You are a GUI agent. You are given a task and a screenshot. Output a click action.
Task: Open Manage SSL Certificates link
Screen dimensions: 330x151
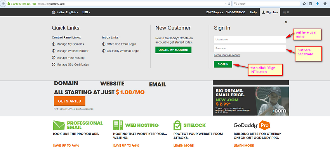coord(73,64)
